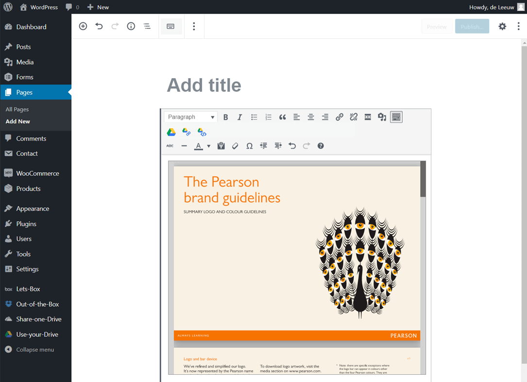The height and width of the screenshot is (382, 527).
Task: Toggle blockquote formatting
Action: click(x=282, y=117)
